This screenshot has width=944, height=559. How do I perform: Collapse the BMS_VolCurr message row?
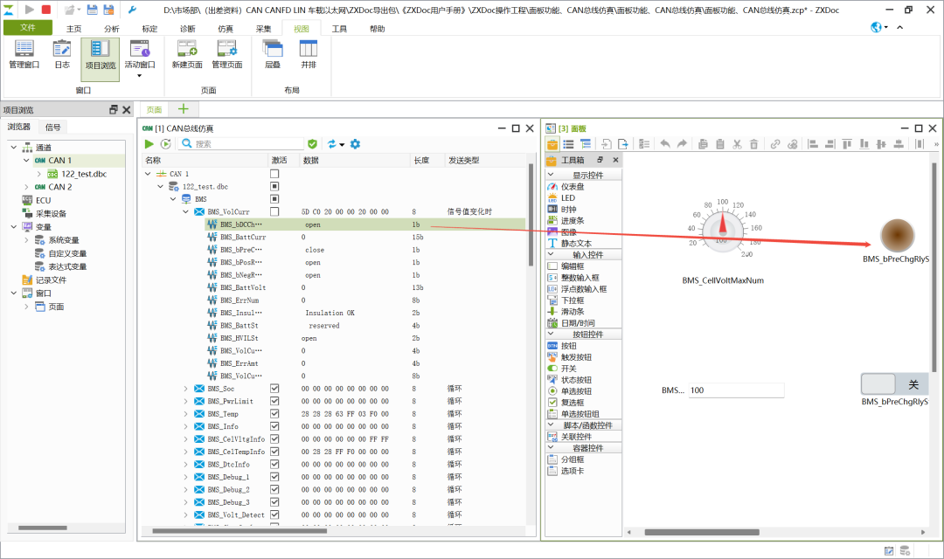coord(186,211)
